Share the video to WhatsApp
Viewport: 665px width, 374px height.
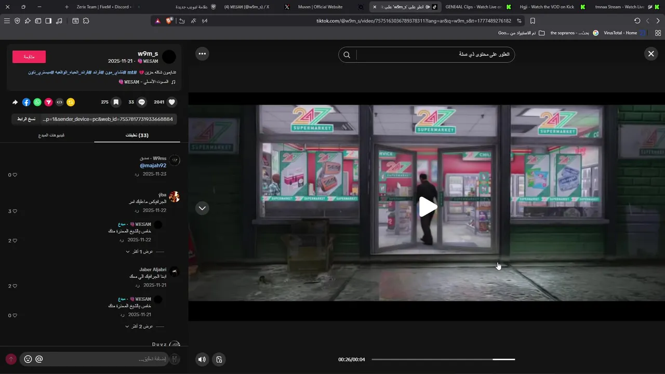37,102
